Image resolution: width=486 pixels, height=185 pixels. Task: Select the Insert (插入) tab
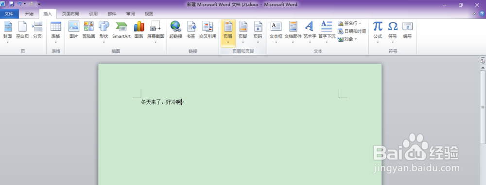[x=48, y=14]
